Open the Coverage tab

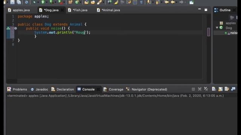pyautogui.click(x=113, y=89)
